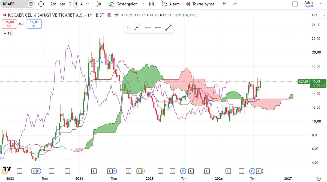Switch to the 4sa timeframe

62,4
